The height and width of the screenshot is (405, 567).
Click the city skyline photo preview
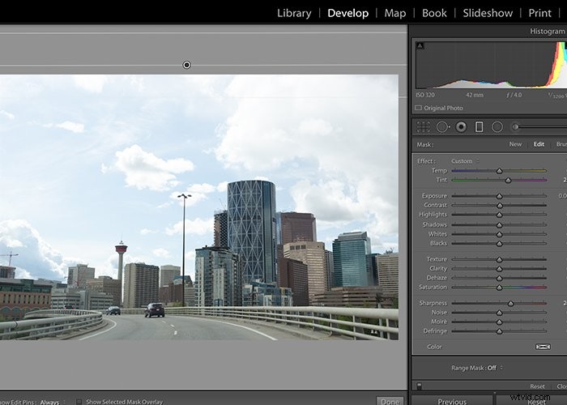click(x=199, y=207)
